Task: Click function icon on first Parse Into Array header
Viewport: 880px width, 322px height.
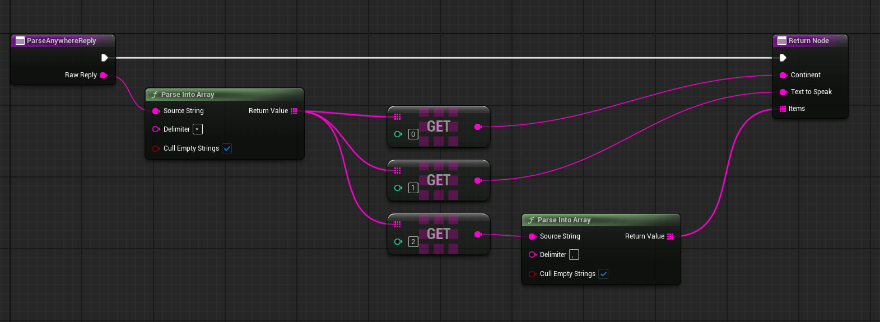Action: [155, 95]
